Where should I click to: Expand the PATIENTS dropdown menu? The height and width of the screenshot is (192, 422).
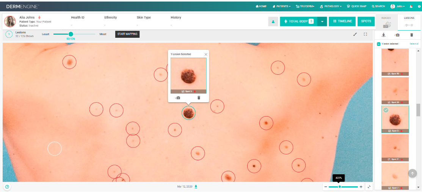pyautogui.click(x=281, y=6)
